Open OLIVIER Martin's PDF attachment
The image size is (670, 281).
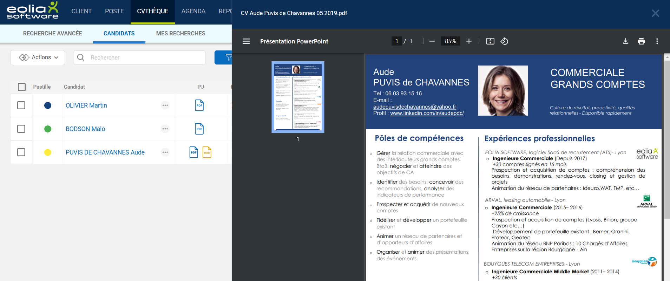[199, 105]
